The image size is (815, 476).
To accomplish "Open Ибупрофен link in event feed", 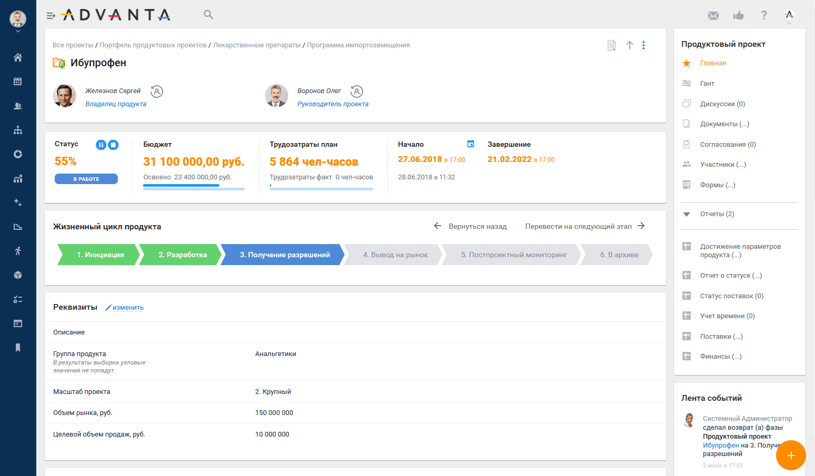I will point(721,445).
